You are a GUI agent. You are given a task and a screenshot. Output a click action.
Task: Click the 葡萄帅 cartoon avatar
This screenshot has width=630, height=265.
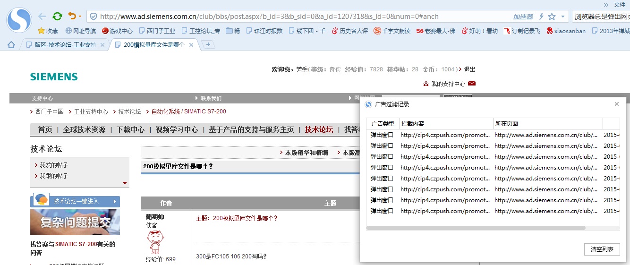(x=155, y=242)
